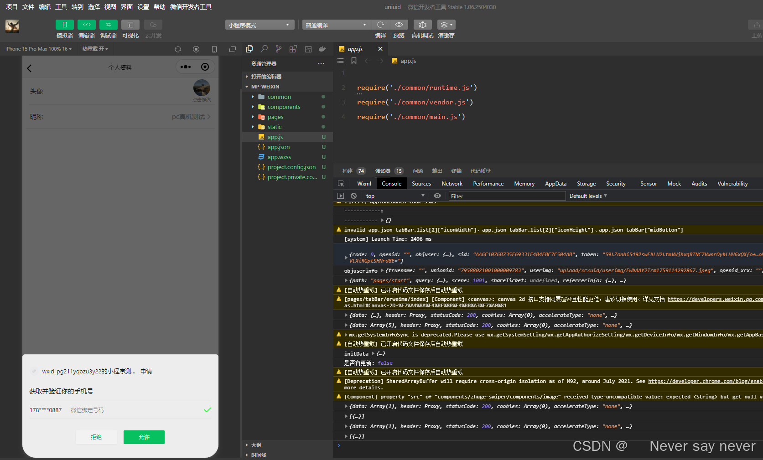
Task: Close the app.js editor tab
Action: click(x=380, y=49)
